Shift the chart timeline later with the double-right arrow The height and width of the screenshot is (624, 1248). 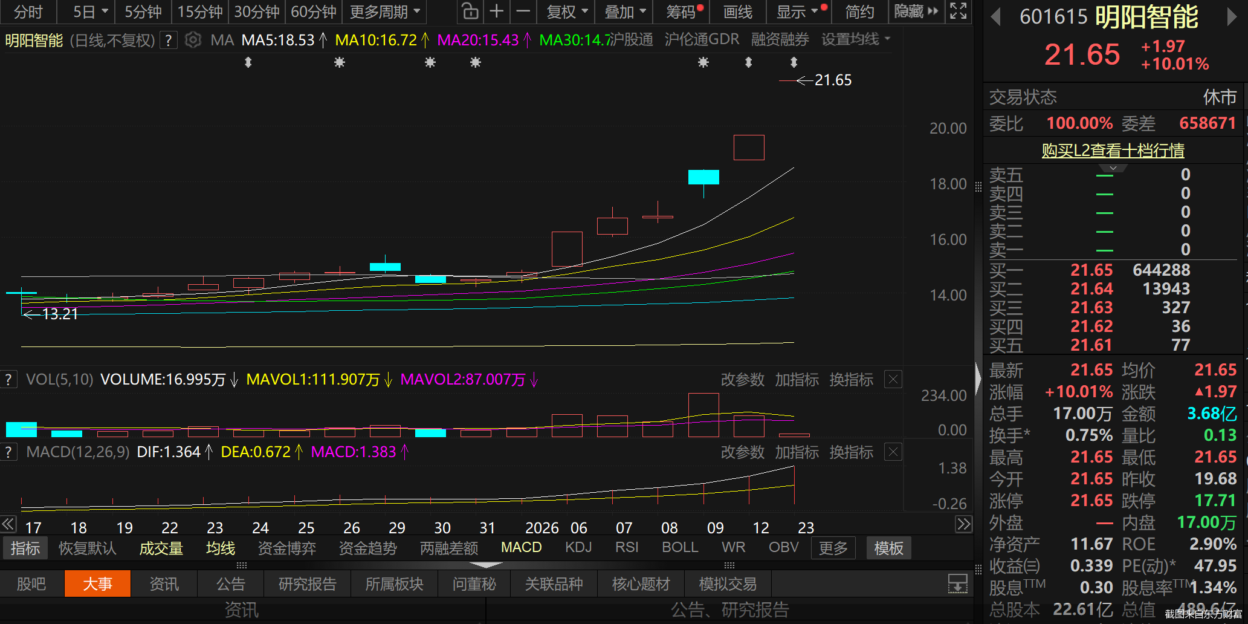[x=963, y=524]
